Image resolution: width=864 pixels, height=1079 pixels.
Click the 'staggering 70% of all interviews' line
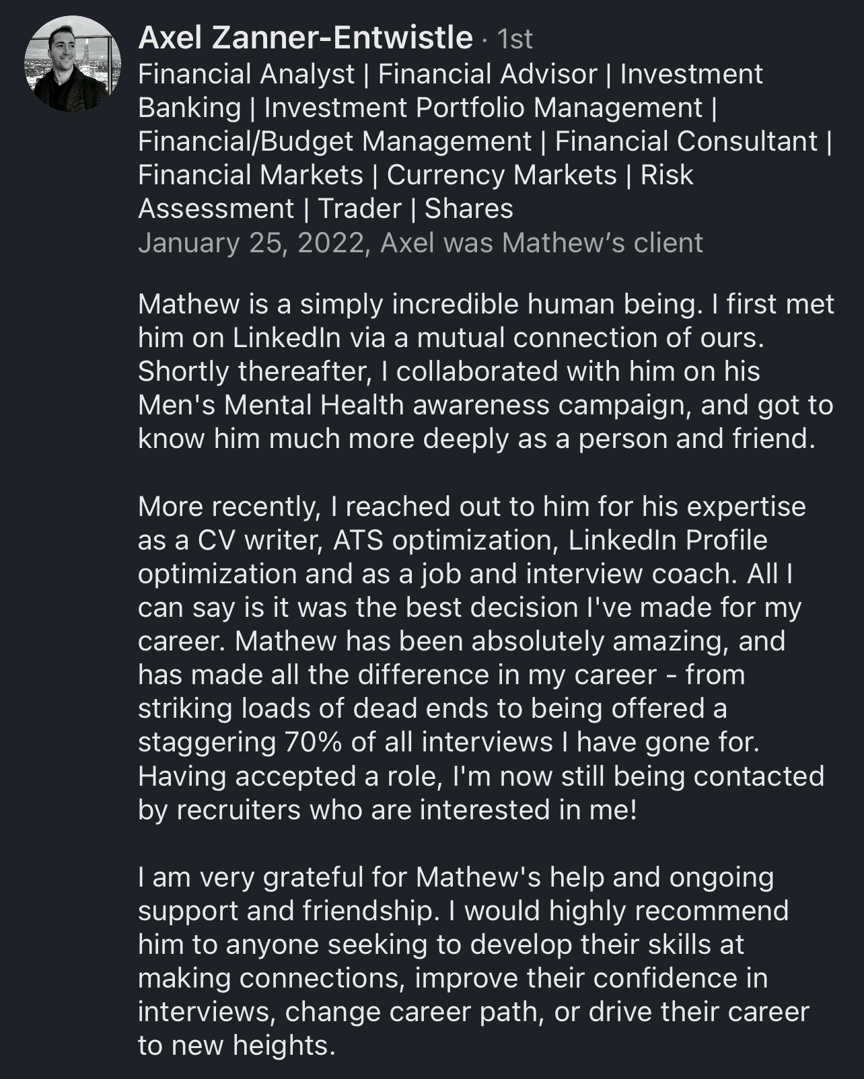[x=449, y=742]
